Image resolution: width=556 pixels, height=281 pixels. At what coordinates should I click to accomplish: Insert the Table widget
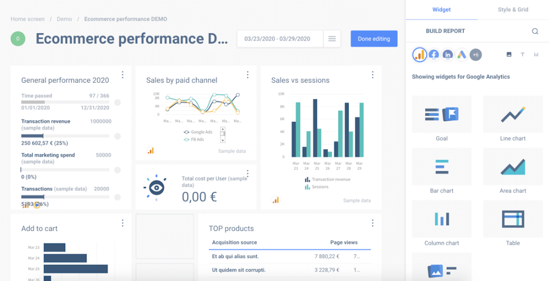pos(513,223)
